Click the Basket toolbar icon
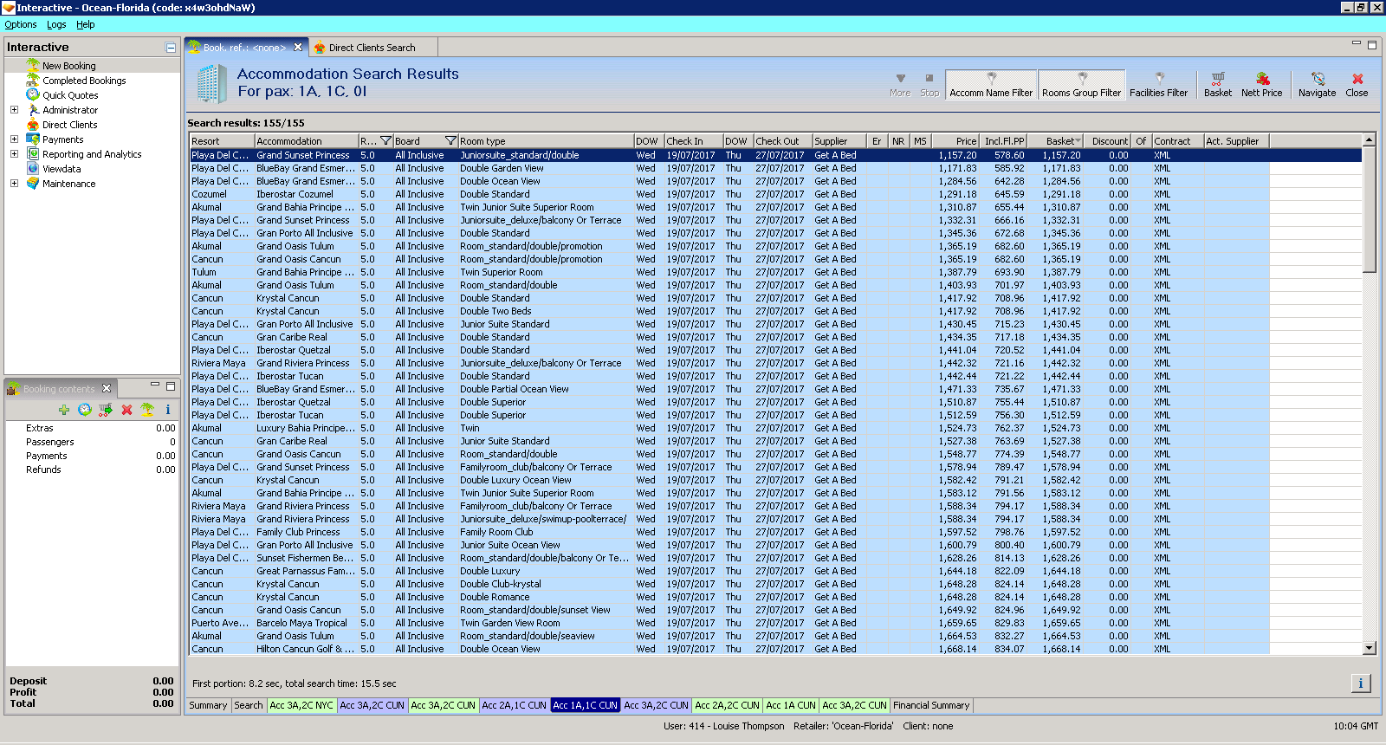 tap(1217, 84)
